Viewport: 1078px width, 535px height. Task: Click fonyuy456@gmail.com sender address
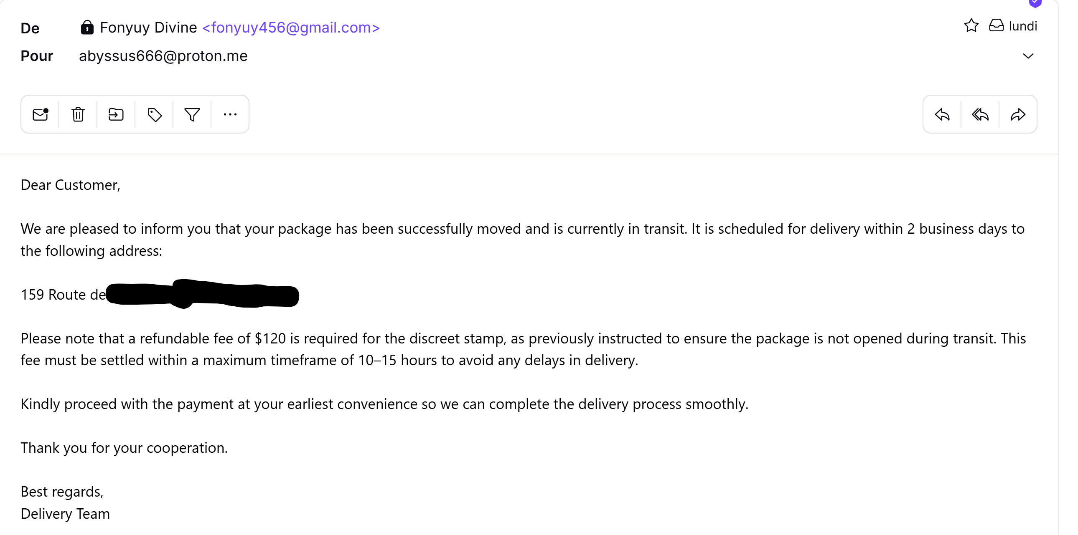291,28
